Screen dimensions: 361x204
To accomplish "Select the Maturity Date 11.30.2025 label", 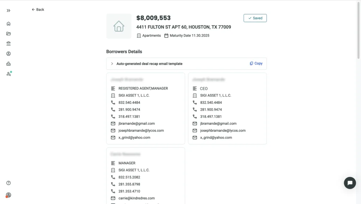I will [187, 35].
